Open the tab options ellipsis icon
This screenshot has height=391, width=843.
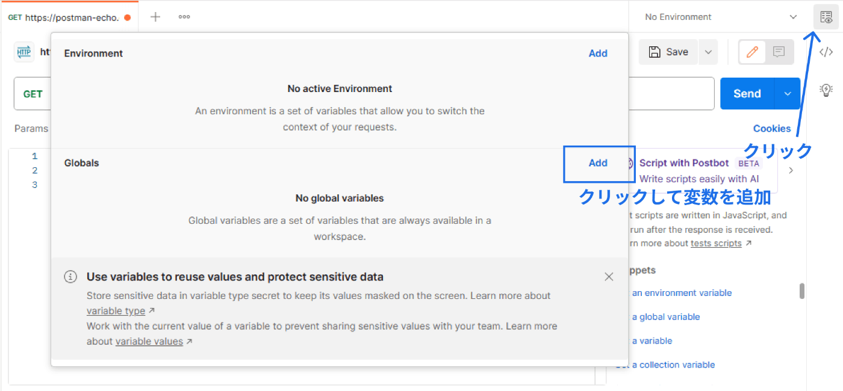184,17
